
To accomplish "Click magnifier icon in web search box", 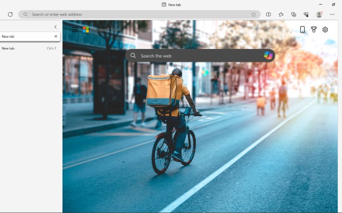I will tap(133, 55).
